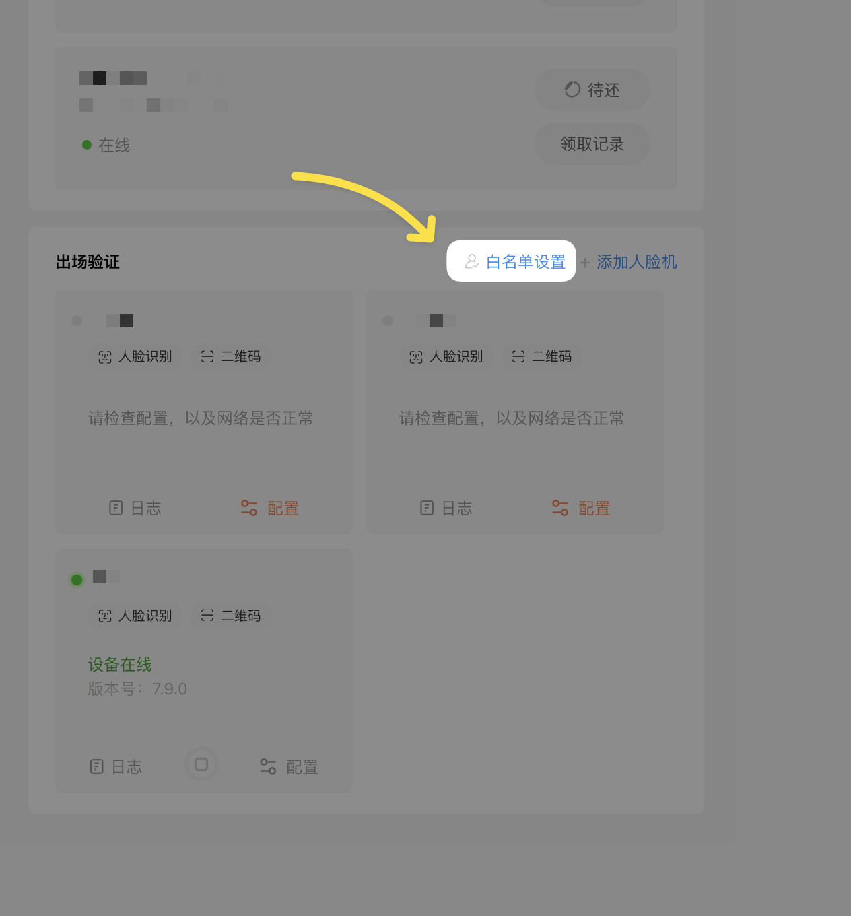
Task: Select 人脸识别 tag in the 设备在线 card
Action: coord(135,616)
